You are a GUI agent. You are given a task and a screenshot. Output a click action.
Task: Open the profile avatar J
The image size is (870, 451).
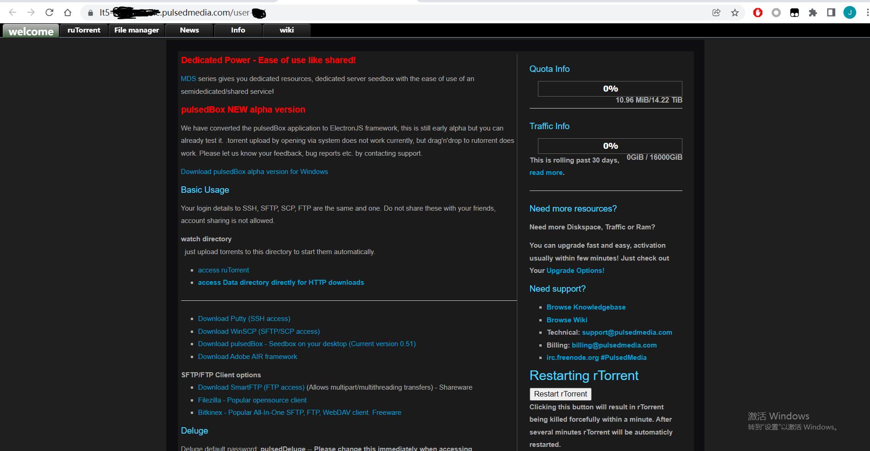coord(850,13)
